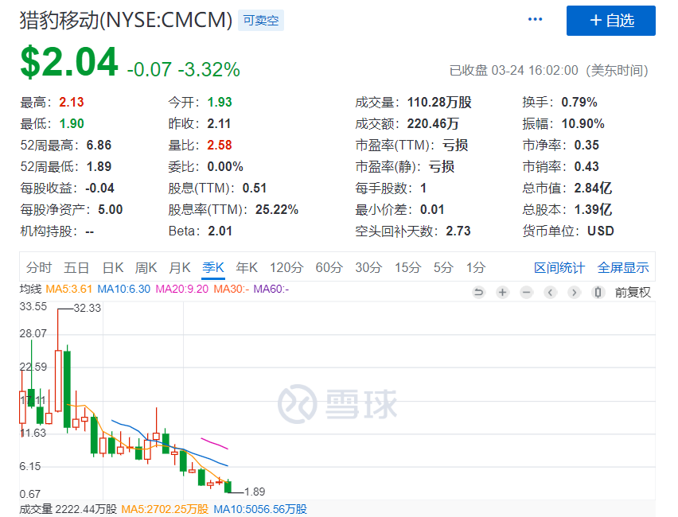Click the current price $2.04
This screenshot has height=517, width=678.
point(69,62)
